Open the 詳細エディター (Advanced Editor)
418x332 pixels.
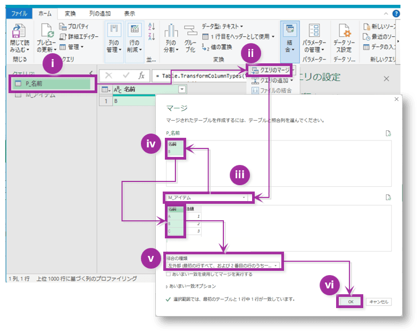(x=79, y=37)
